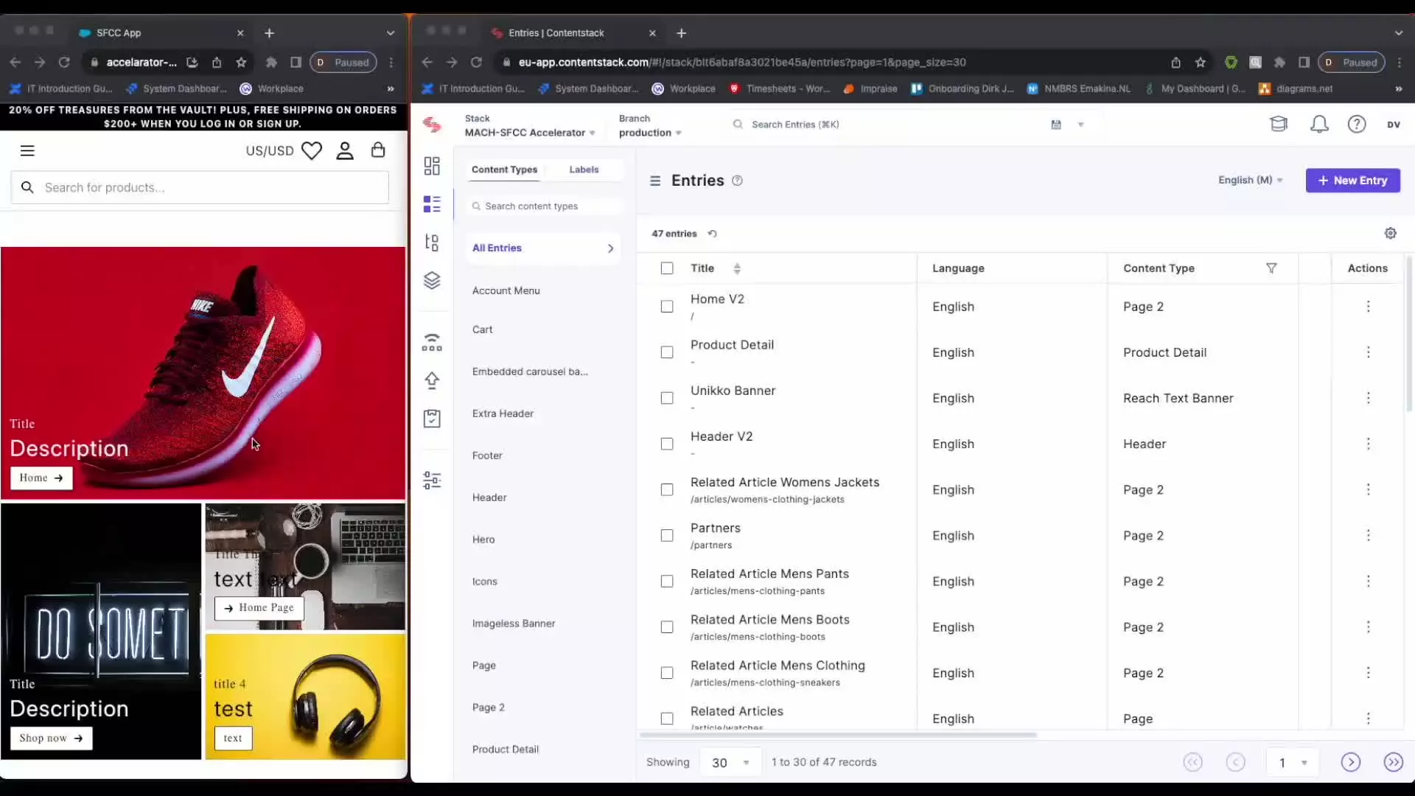Check the Unikko Banner entry
The width and height of the screenshot is (1415, 796).
667,398
